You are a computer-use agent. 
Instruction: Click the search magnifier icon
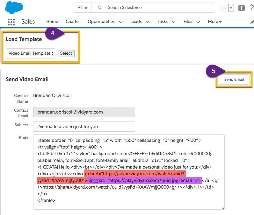(100, 8)
